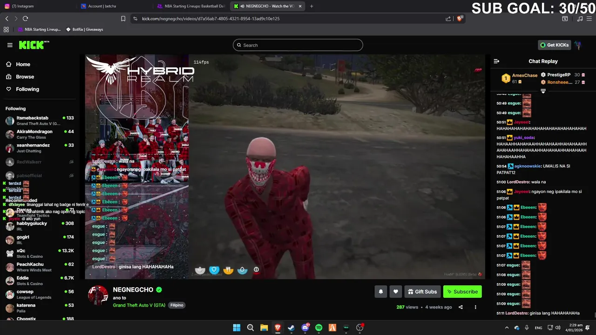Open AmexChase top gifter entry
The image size is (596, 335).
tap(519, 78)
